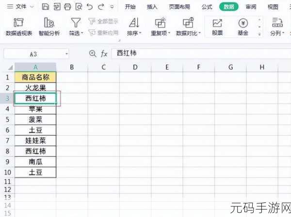Click cell A10 containing 土豆
Viewport: 291px width, 217px height.
tap(35, 172)
